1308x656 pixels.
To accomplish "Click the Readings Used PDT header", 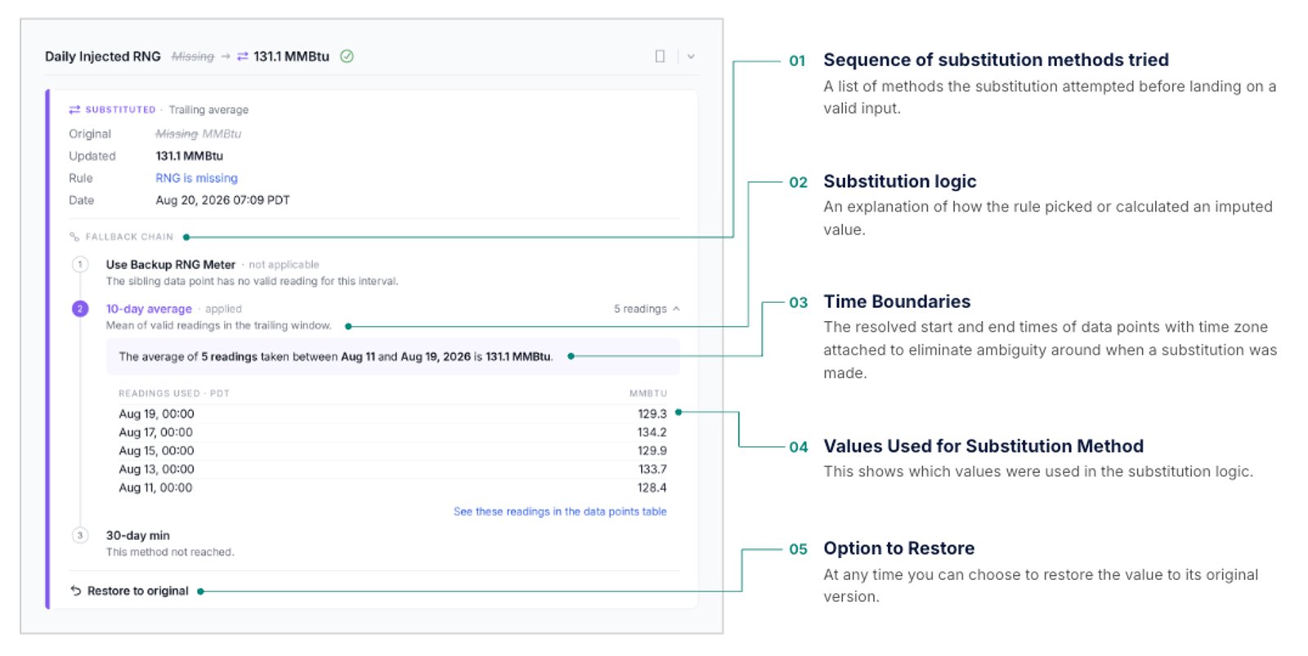I will 174,394.
